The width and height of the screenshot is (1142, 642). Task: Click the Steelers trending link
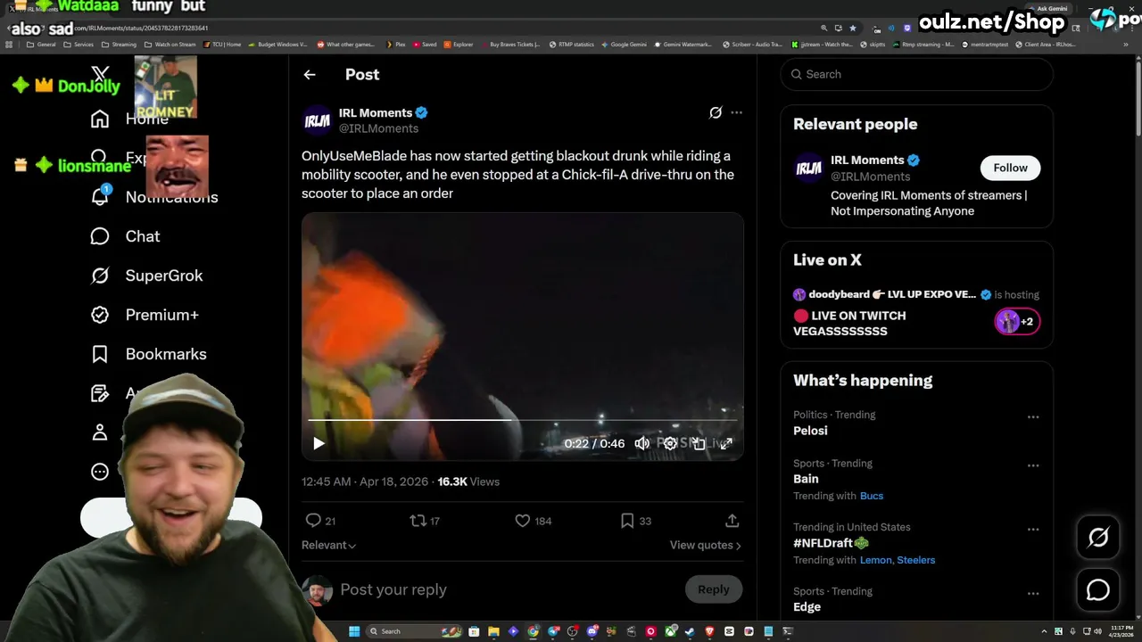click(x=916, y=560)
